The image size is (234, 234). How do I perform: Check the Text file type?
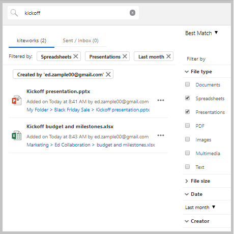tap(187, 167)
